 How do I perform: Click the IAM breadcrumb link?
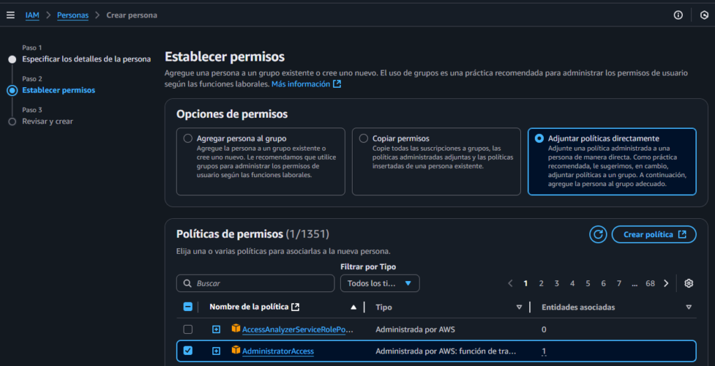pyautogui.click(x=32, y=15)
